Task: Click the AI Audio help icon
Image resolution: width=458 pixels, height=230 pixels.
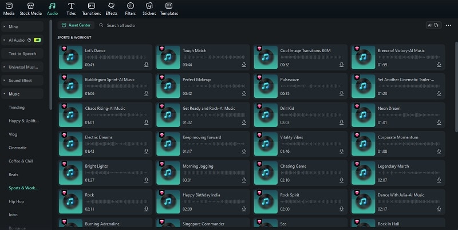Action: (x=29, y=40)
